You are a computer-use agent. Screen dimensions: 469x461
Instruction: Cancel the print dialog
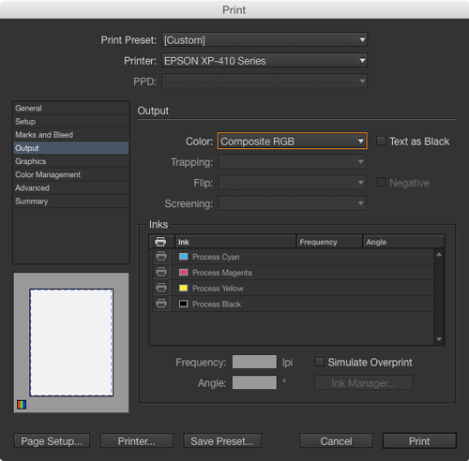pos(336,441)
